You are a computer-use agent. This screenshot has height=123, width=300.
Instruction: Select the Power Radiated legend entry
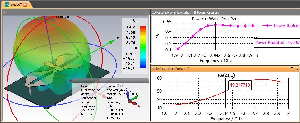(x=281, y=26)
